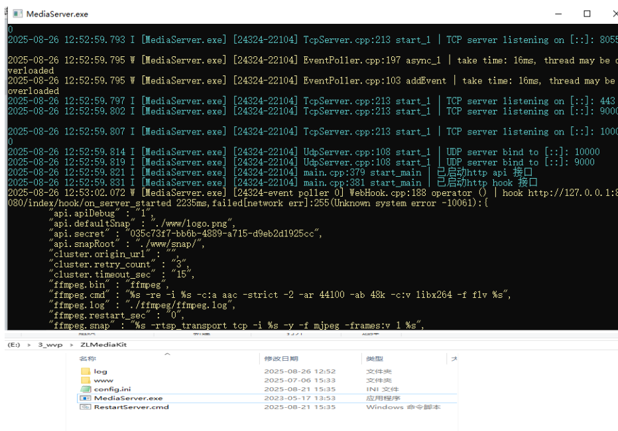This screenshot has height=431, width=618.
Task: Expand the chevron after (E:) in path
Action: 29,345
